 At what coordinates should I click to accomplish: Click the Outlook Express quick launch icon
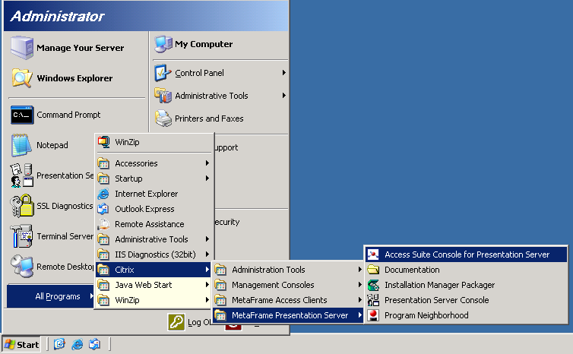click(95, 344)
